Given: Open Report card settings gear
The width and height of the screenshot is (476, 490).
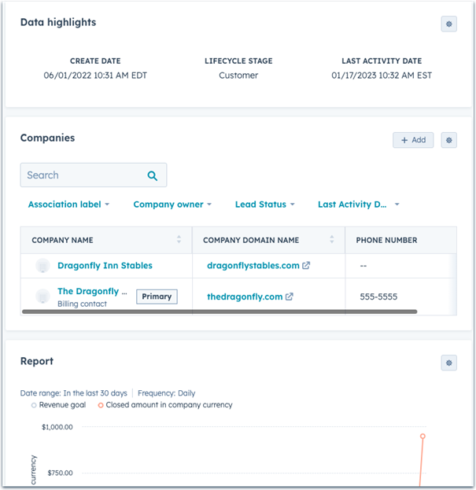Looking at the screenshot, I should coord(448,363).
